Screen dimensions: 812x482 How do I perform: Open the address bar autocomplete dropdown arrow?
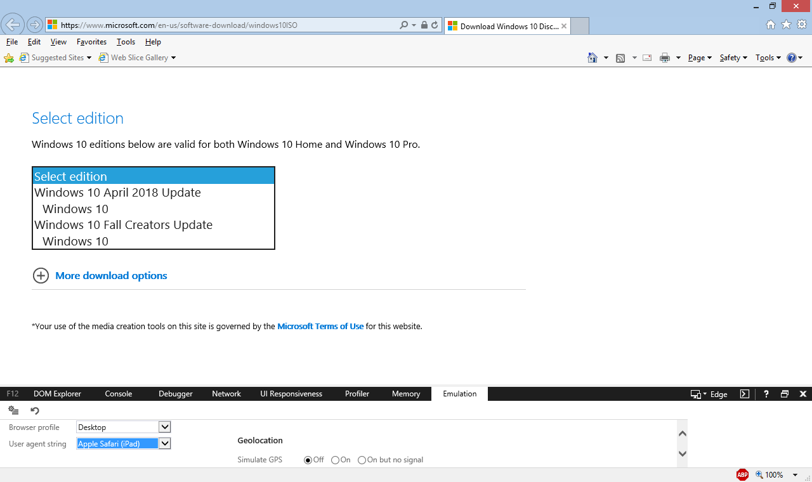click(x=414, y=25)
